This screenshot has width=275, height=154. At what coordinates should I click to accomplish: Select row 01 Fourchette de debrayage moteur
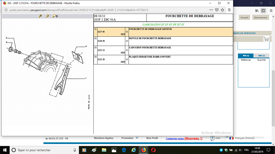coord(163,32)
